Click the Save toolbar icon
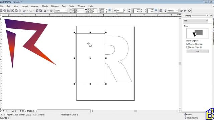Screen dimensions: 214x120 click(x=5, y=11)
